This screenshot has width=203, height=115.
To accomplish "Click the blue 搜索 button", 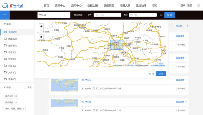I will coord(169,15).
